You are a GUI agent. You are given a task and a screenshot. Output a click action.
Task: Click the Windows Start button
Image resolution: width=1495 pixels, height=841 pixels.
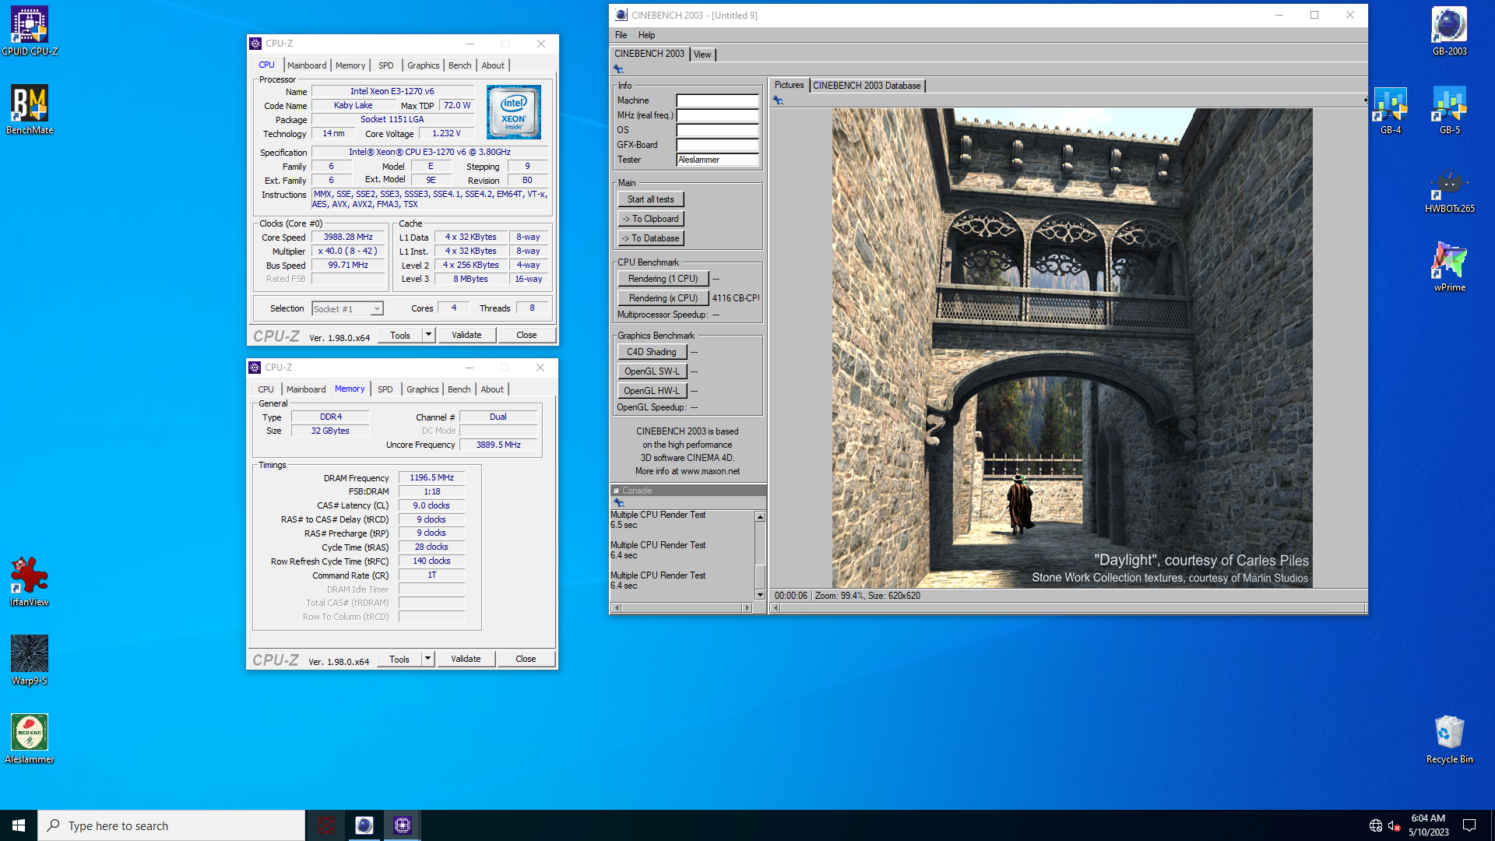[19, 825]
